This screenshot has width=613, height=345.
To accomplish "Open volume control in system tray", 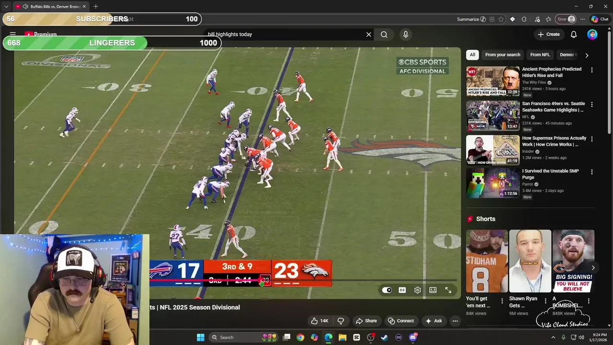I will 581,337.
